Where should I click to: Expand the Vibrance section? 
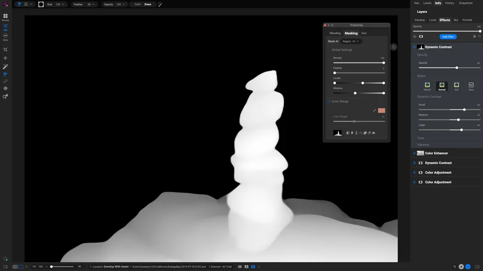423,145
